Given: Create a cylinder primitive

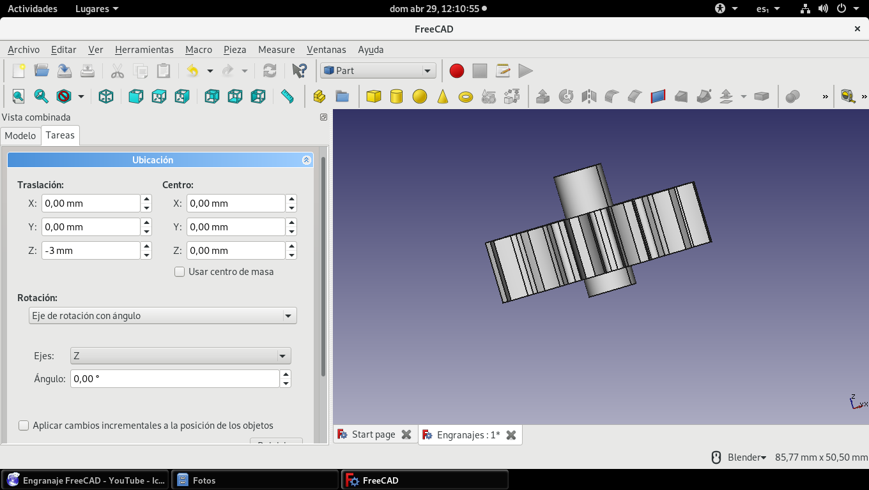Looking at the screenshot, I should coord(397,96).
